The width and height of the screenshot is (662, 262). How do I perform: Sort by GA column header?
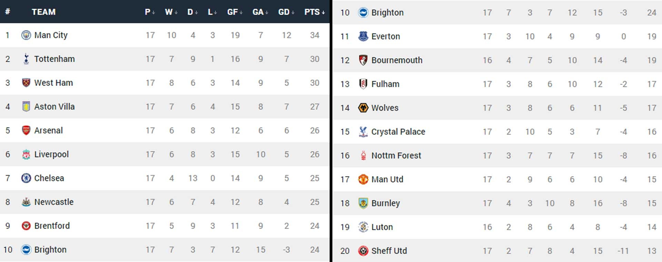[x=260, y=12]
